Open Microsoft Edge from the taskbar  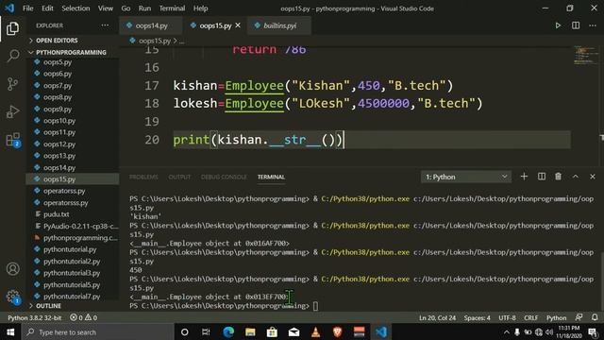coord(228,331)
